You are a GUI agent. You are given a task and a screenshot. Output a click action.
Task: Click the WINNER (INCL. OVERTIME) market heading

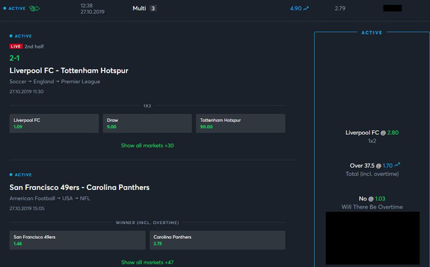pos(147,223)
